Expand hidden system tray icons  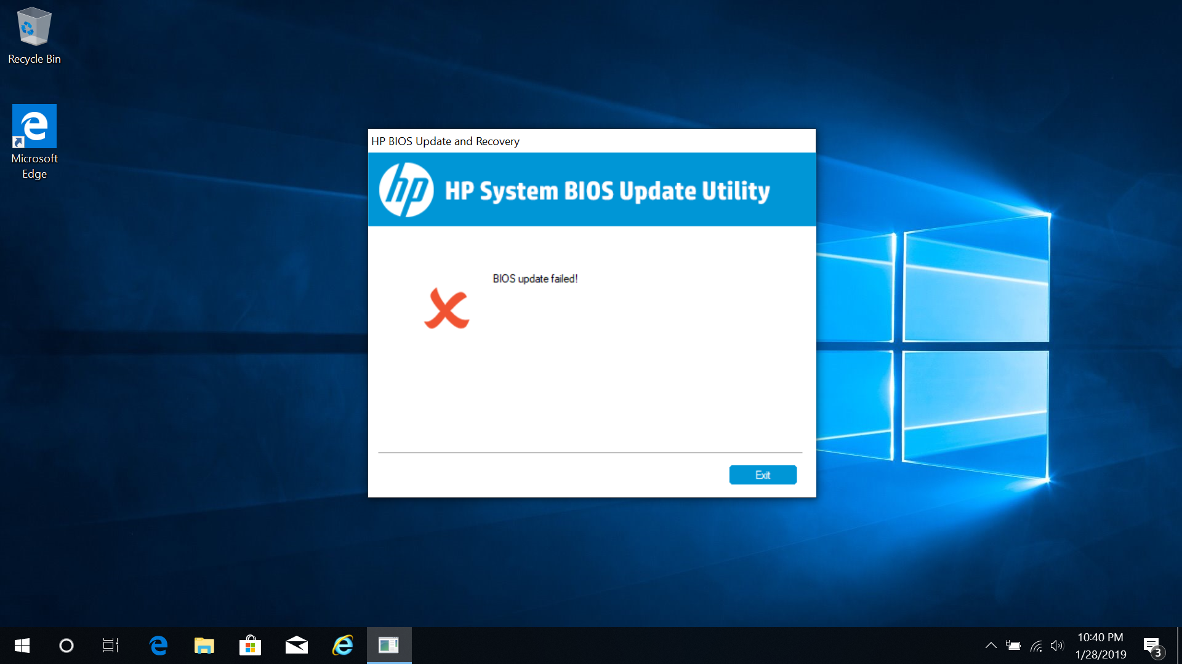[992, 645]
